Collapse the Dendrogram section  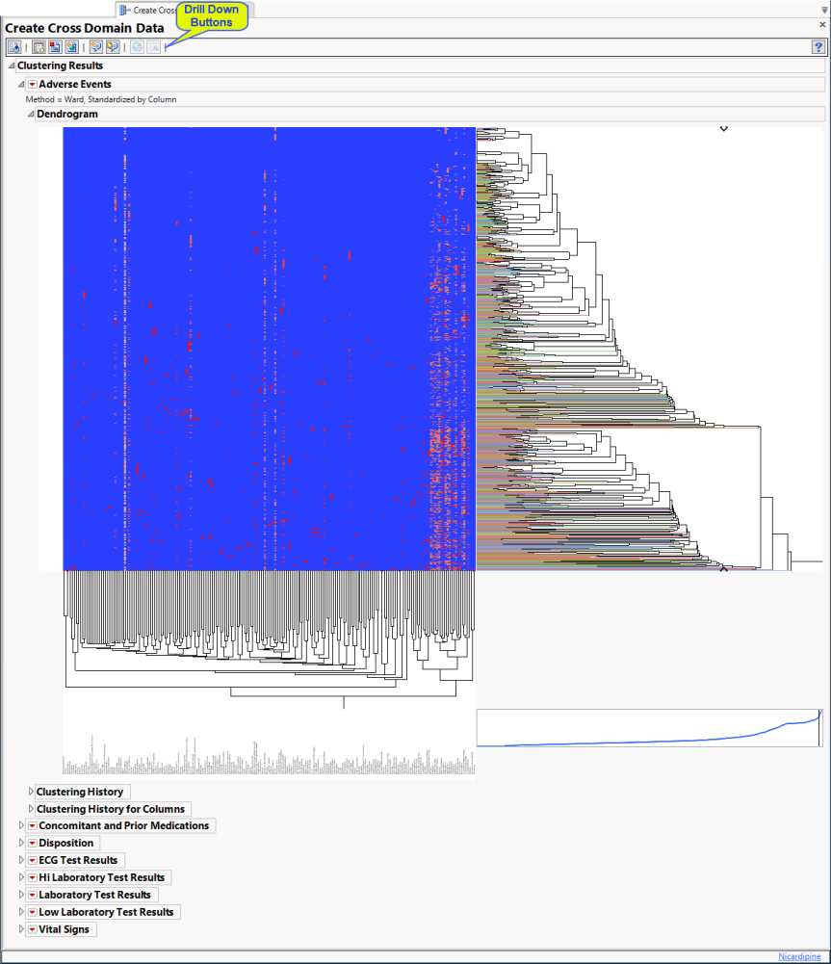point(31,115)
